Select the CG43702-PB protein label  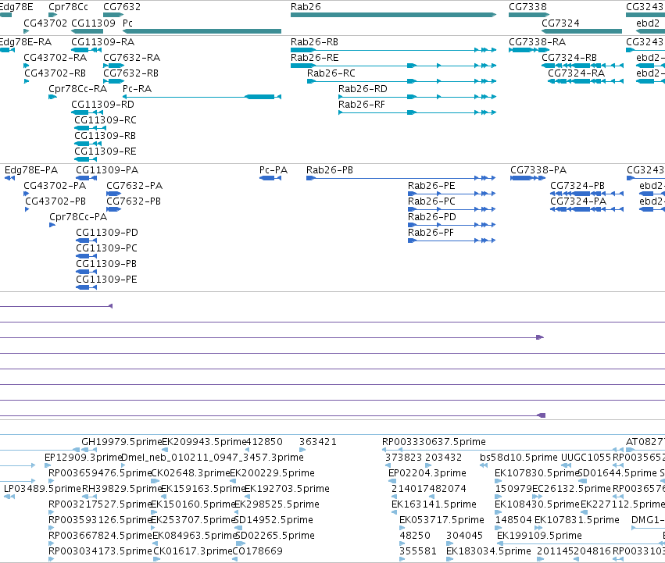click(55, 201)
